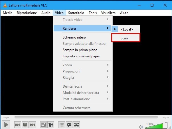Screen dimensions: 172x129
Task: Expand the Proporzioni submenu
Action: click(82, 71)
